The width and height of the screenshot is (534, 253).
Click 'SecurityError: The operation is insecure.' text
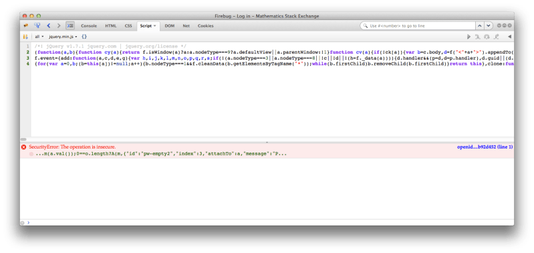coord(72,147)
